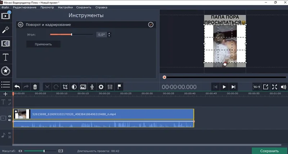
Task: Open the Настройки menu
Action: tap(66, 7)
